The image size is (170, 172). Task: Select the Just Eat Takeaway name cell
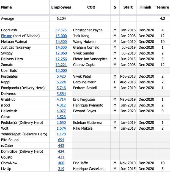[25, 47]
